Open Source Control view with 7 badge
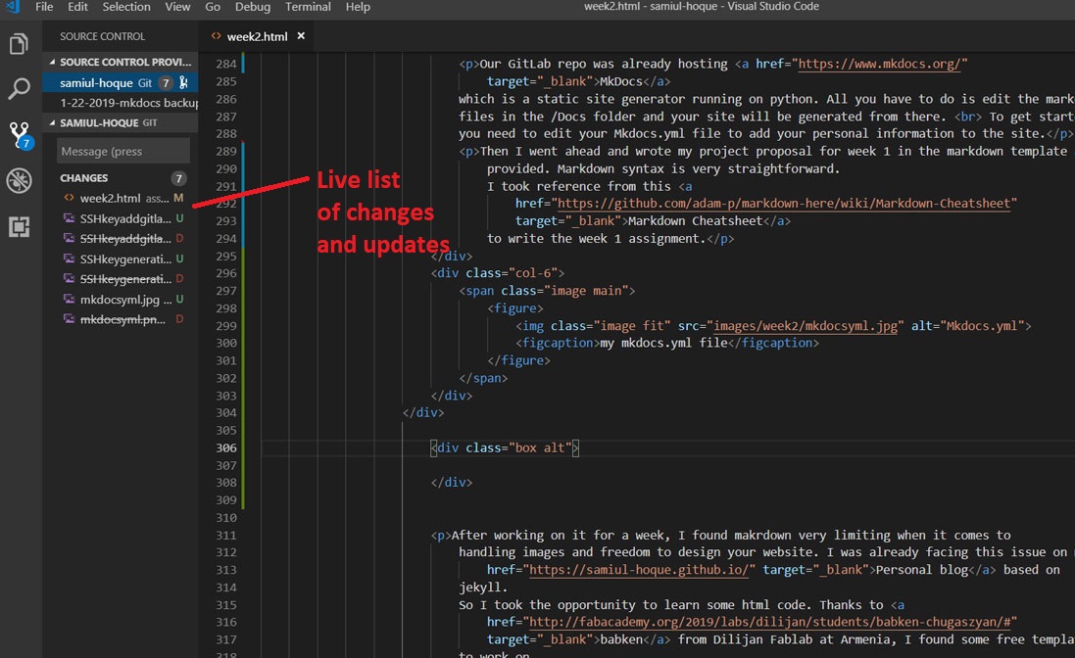Screen dimensions: 1075x658 [x=21, y=135]
